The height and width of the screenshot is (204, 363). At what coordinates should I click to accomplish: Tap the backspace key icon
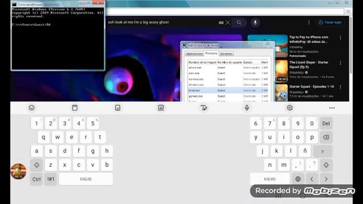[x=326, y=137]
